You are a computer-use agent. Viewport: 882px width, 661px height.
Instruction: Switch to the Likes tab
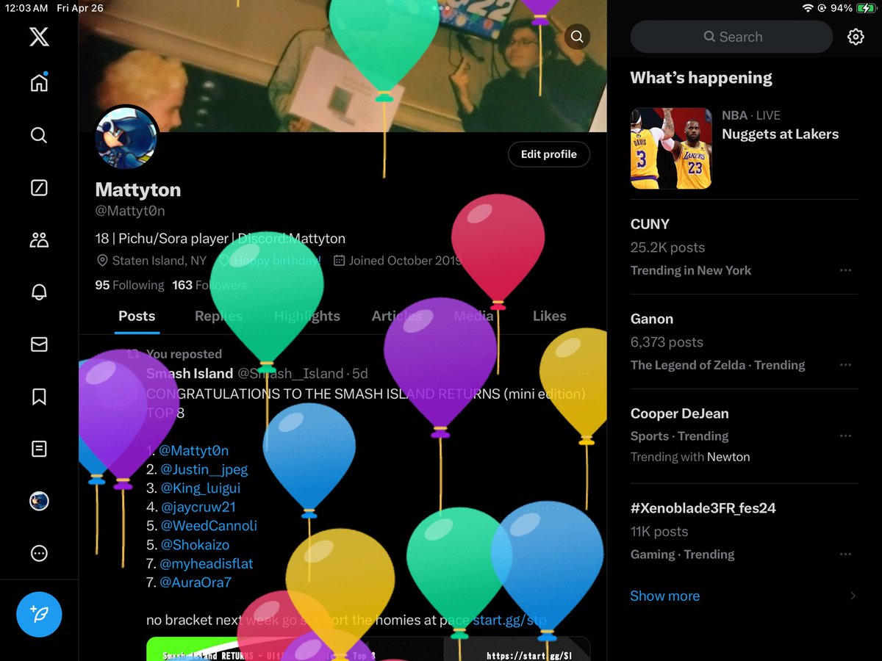[x=550, y=316]
